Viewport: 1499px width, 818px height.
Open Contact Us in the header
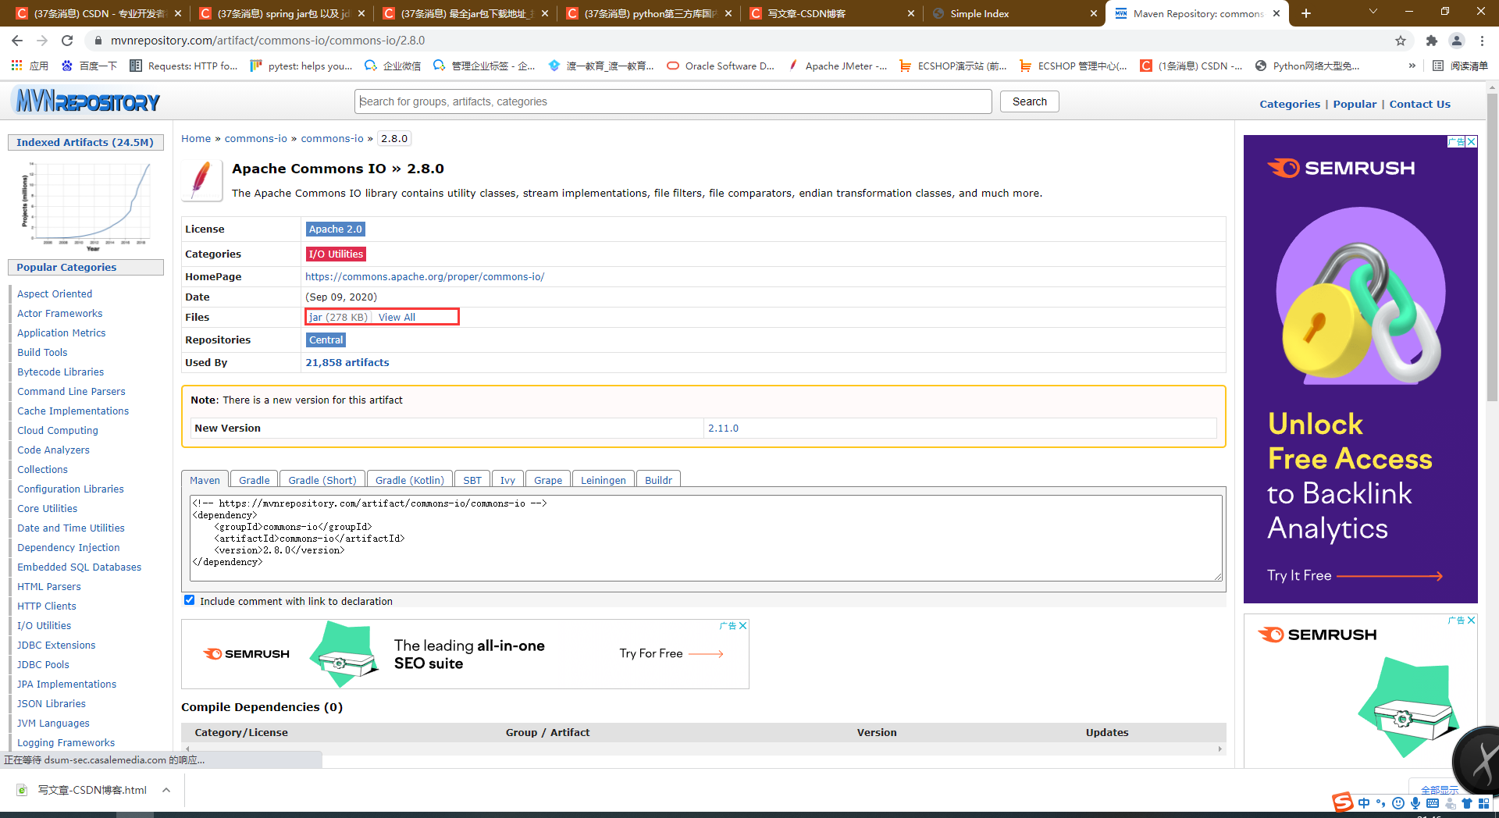click(x=1419, y=104)
